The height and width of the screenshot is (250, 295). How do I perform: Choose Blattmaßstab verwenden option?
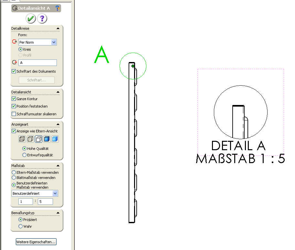click(14, 178)
